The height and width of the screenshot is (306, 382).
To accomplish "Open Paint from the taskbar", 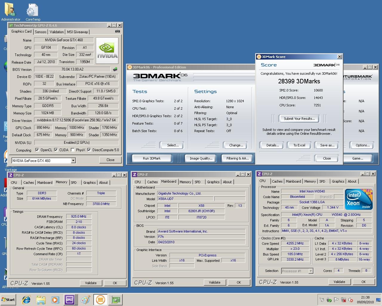I will pos(85,300).
